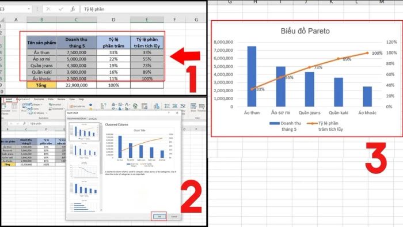
Task: Click the yellow 'Tổng' cell
Action: [41, 85]
